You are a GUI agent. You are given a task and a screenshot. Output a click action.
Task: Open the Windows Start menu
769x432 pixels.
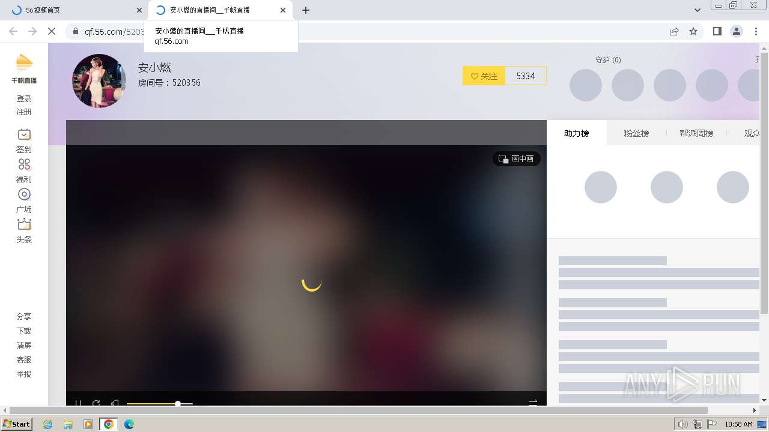point(17,424)
